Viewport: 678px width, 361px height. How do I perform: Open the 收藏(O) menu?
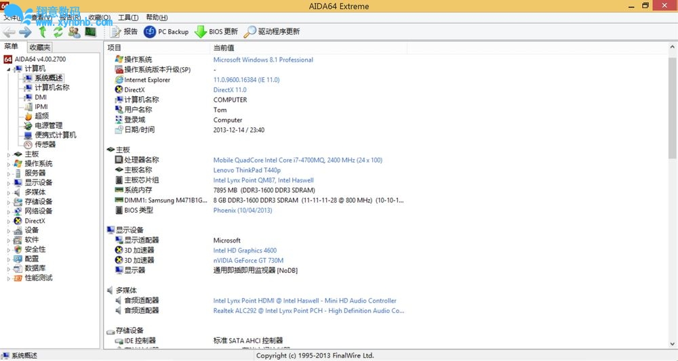pyautogui.click(x=100, y=18)
